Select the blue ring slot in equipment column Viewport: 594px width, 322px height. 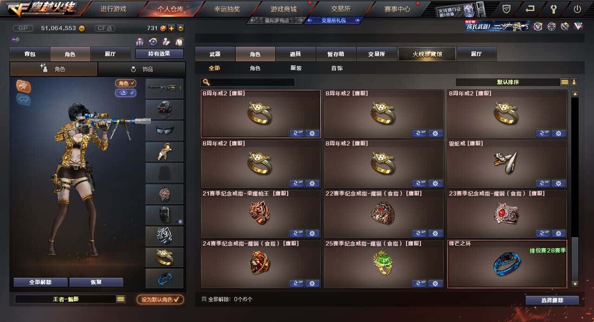coord(164,278)
